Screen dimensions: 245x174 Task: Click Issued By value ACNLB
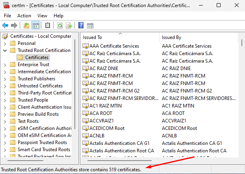(169, 136)
